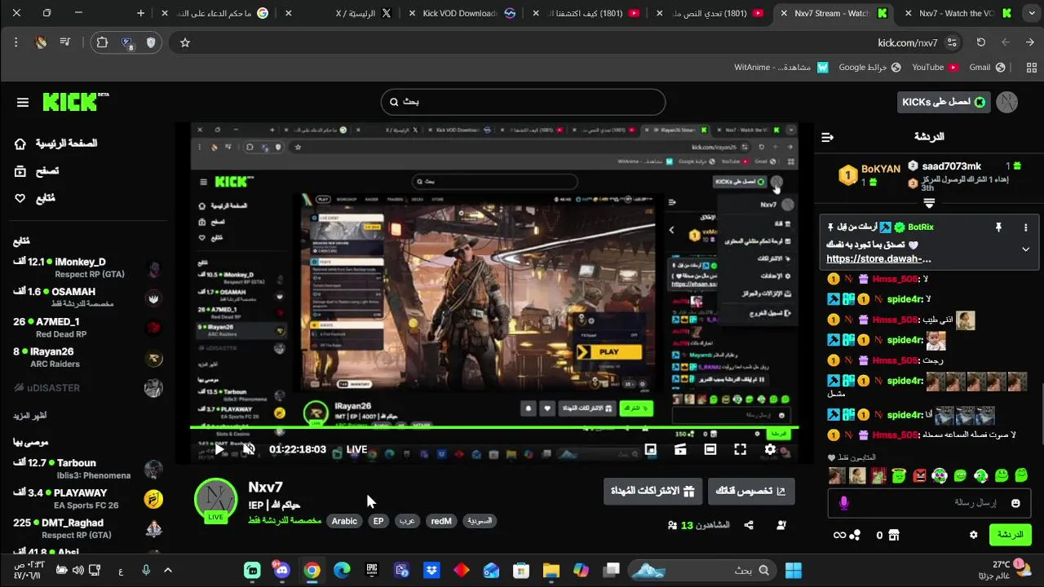Open the Kick sidebar hamburger menu
The height and width of the screenshot is (587, 1044).
point(23,102)
